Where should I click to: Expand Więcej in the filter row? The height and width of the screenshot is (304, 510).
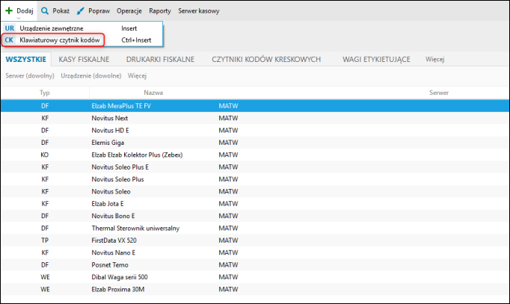[x=137, y=75]
